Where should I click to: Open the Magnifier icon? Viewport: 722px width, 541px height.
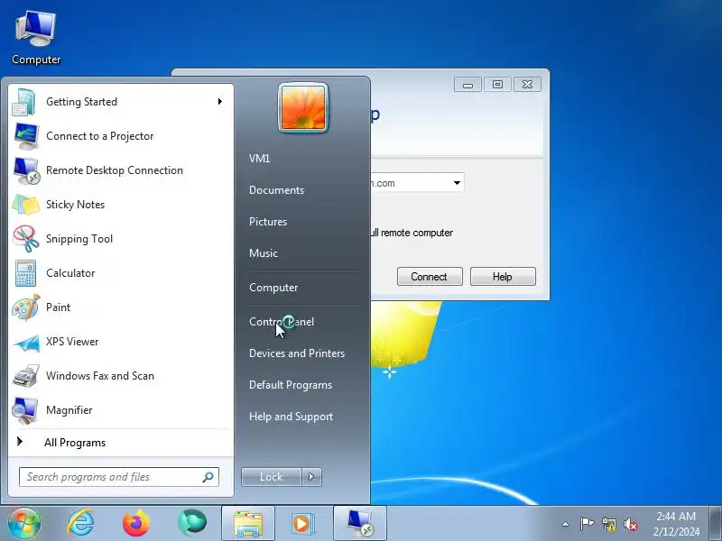[26, 410]
